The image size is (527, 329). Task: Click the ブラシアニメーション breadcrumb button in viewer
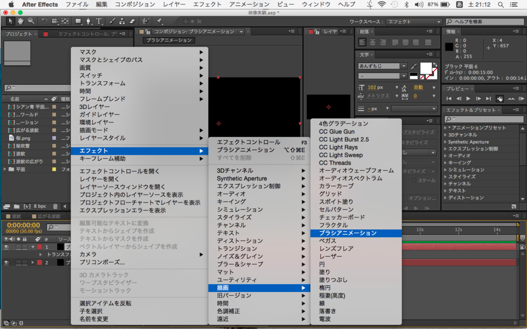tap(169, 40)
